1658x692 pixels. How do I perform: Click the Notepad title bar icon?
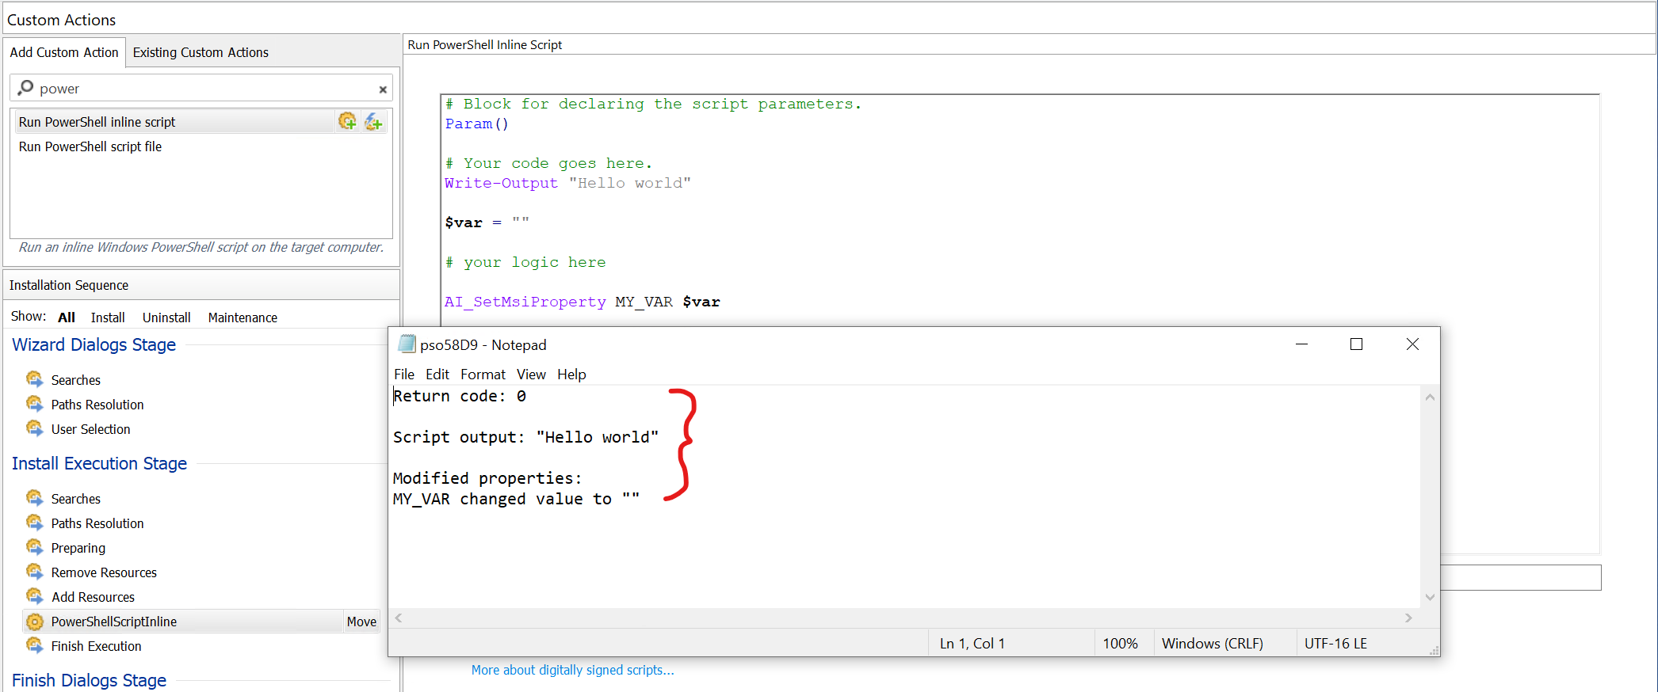pyautogui.click(x=406, y=344)
